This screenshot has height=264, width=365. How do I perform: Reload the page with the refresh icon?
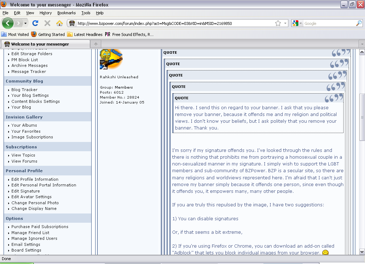tap(35, 23)
